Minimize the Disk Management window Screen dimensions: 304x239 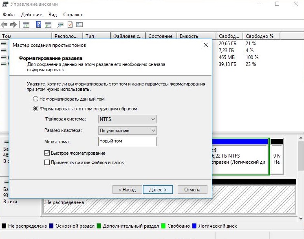259,4
